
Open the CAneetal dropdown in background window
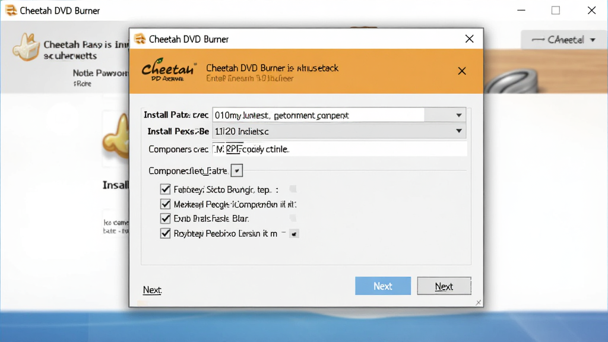pos(563,40)
